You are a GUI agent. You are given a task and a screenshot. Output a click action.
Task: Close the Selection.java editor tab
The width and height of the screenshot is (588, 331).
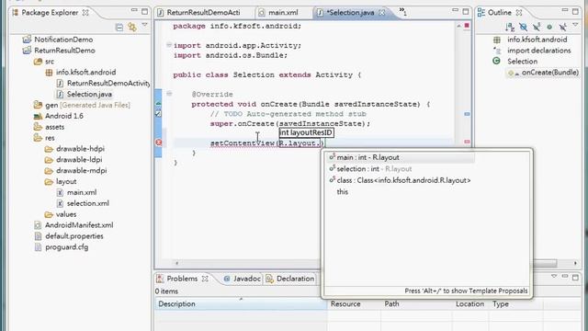(x=382, y=12)
